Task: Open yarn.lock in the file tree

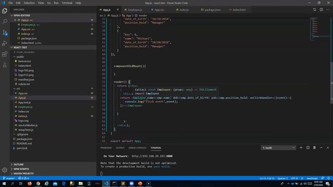Action: coord(22,148)
